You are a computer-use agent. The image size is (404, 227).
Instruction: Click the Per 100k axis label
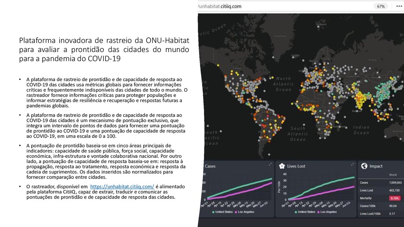point(279,187)
